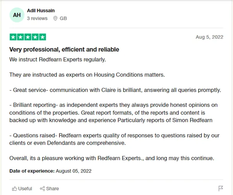Click the Aug 5, 2022 review date

(209, 37)
